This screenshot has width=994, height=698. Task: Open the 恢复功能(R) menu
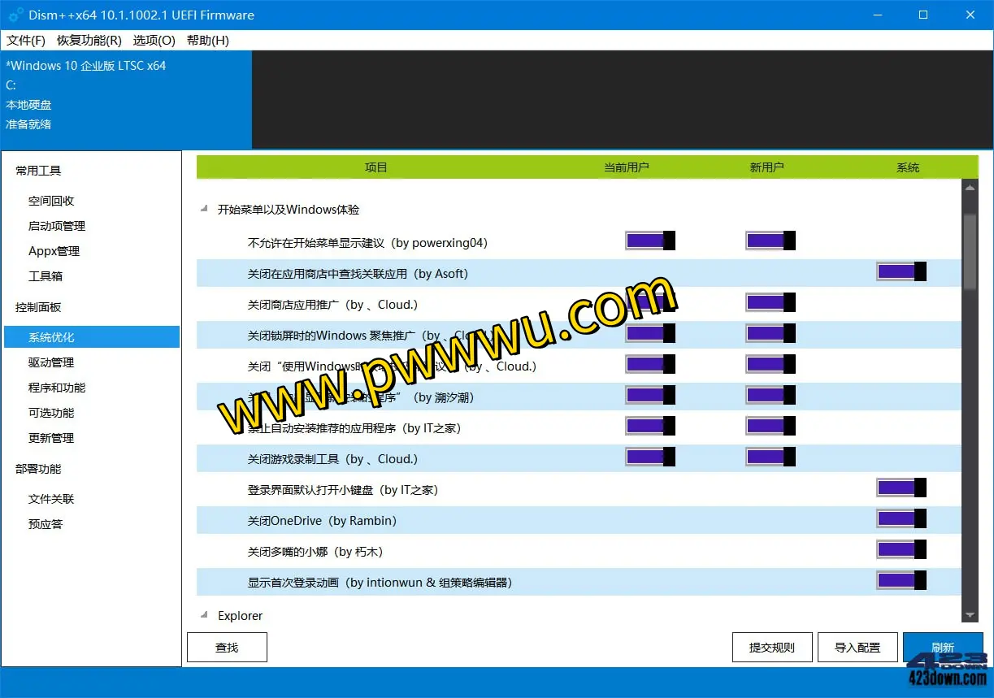(x=89, y=41)
